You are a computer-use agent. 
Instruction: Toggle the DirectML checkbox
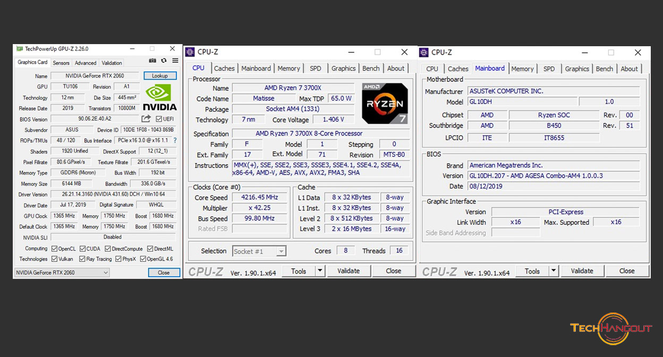click(150, 249)
